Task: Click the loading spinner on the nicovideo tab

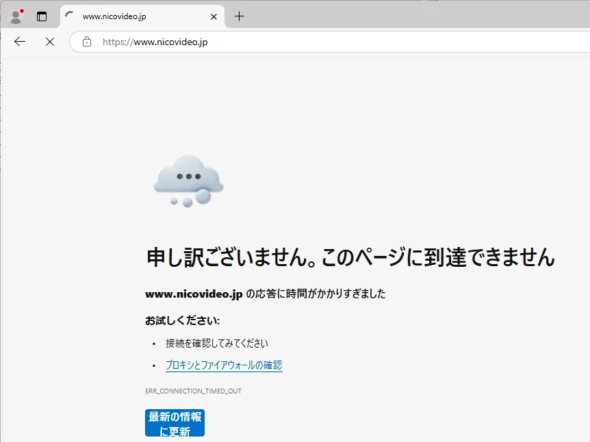Action: click(69, 16)
